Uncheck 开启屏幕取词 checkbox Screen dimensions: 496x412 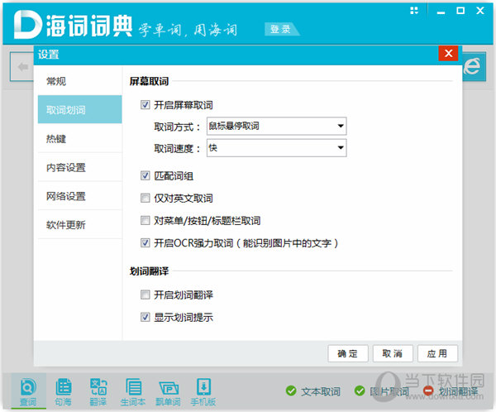point(145,104)
